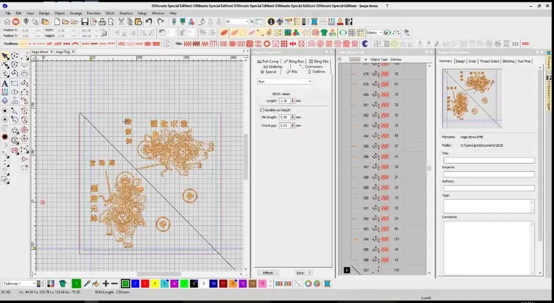
Task: Click the Undo arrow in the toolbar
Action: coord(148,22)
